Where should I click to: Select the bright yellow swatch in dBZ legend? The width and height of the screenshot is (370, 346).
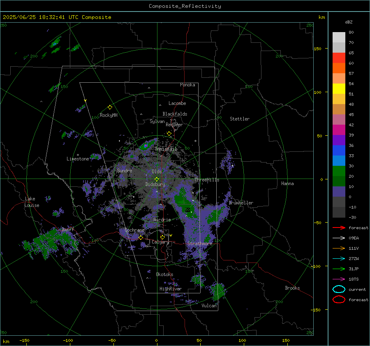pyautogui.click(x=339, y=89)
